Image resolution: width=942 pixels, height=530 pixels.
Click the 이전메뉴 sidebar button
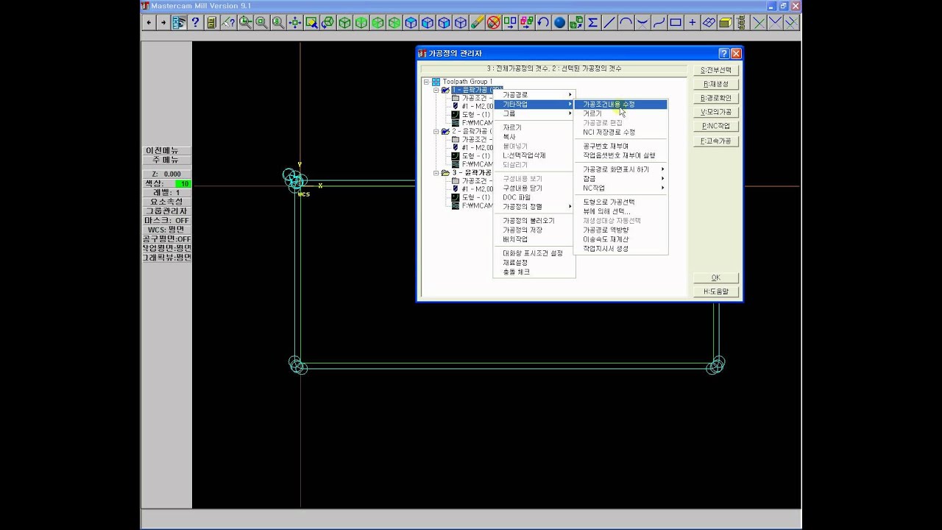coord(167,151)
